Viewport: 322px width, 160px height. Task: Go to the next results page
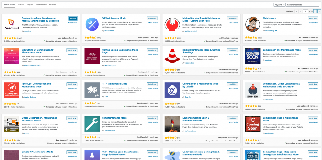(315, 11)
